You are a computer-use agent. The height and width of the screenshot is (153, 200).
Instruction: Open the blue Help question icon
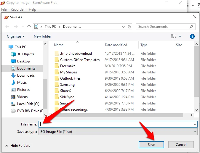click(x=192, y=36)
